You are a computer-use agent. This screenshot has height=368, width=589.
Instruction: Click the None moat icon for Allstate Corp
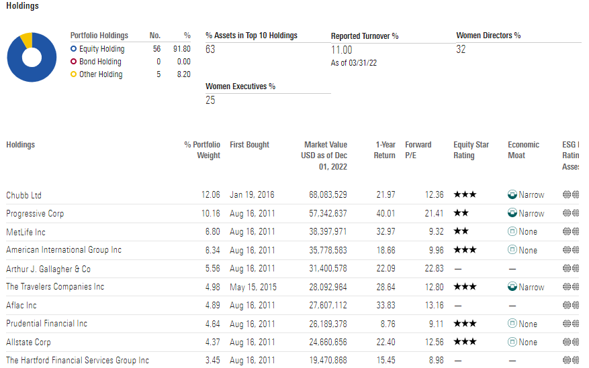point(512,342)
